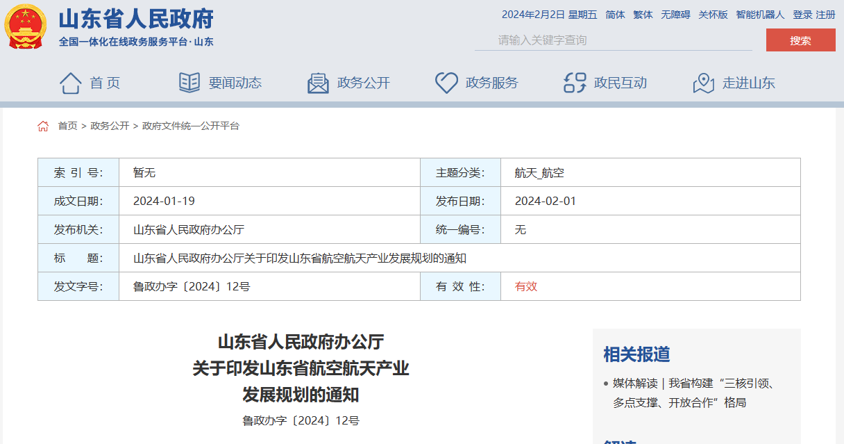Screen dimensions: 844x444
Task: Click 政府文件统一公开平台 breadcrumb link
Action: click(x=191, y=126)
